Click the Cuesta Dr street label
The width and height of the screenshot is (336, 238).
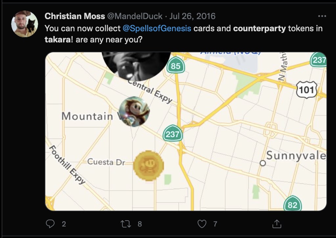pos(106,162)
